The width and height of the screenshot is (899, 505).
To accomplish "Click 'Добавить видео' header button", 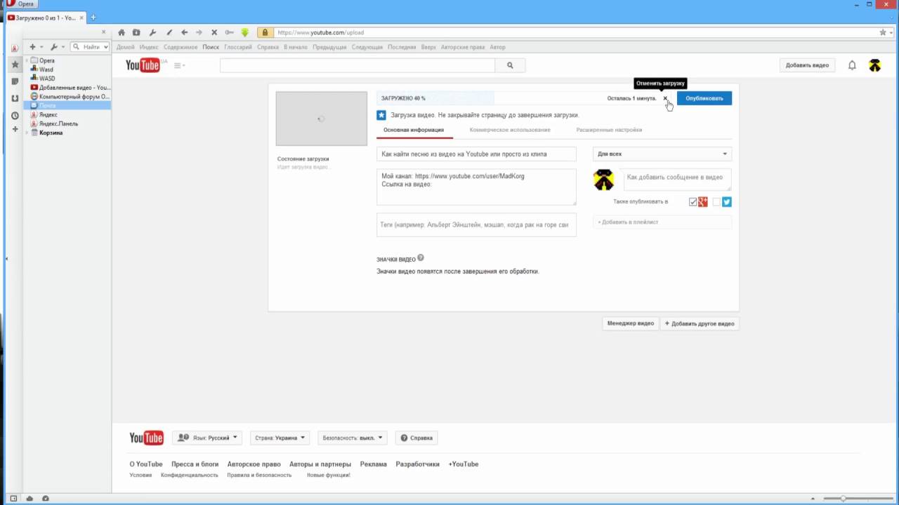I will [x=807, y=65].
